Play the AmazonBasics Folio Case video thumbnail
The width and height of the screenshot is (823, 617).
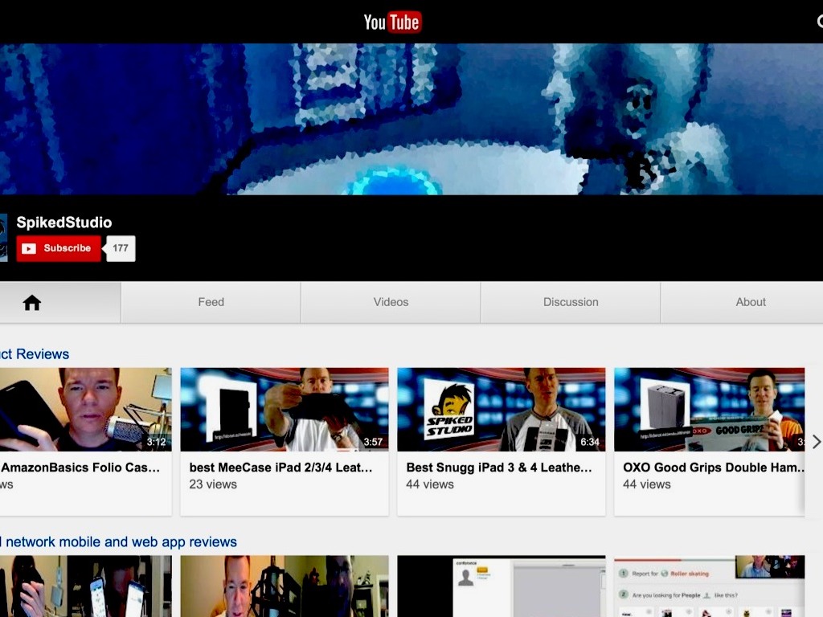click(x=84, y=409)
